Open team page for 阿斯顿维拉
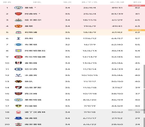145x127 pixels. 35,51
